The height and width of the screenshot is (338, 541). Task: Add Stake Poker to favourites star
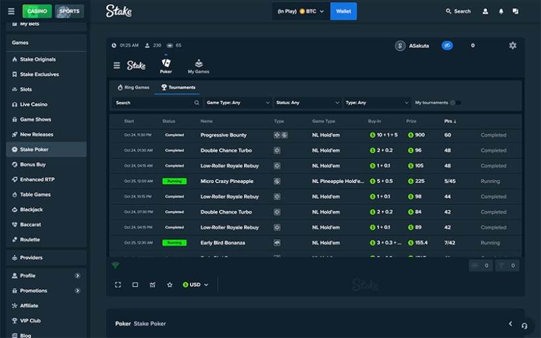click(170, 285)
